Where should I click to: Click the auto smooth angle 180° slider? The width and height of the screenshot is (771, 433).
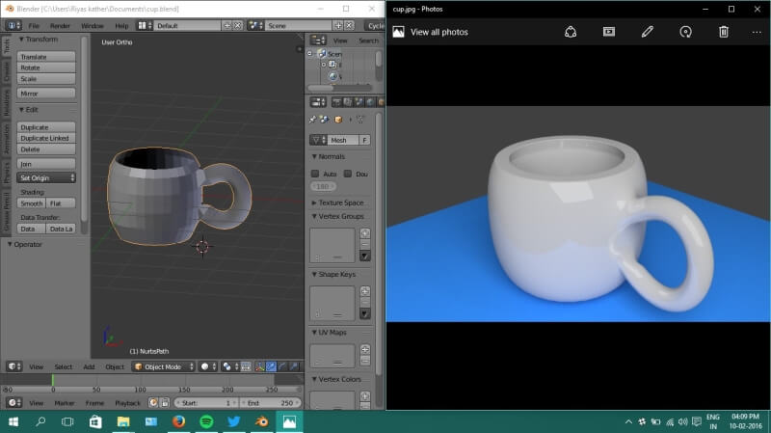tap(322, 186)
